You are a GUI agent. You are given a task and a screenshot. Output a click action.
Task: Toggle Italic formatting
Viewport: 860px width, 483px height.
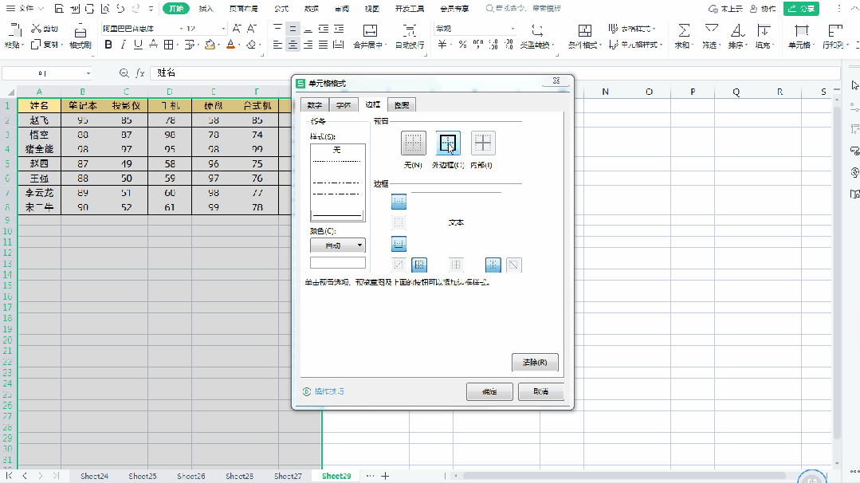click(124, 45)
